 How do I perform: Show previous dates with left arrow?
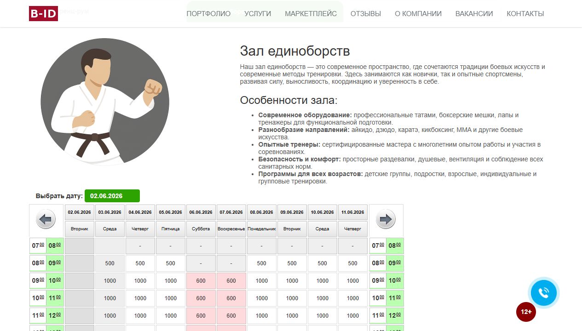click(x=46, y=219)
